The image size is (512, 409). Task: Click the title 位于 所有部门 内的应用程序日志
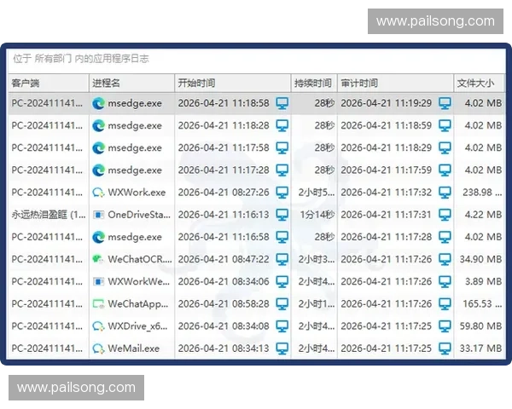point(81,59)
